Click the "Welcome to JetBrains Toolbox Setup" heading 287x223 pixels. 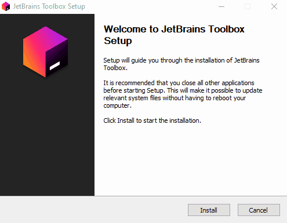174,35
